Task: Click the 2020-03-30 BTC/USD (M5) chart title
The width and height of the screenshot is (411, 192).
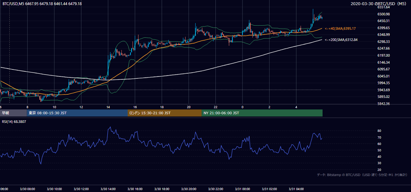Action: coord(379,4)
